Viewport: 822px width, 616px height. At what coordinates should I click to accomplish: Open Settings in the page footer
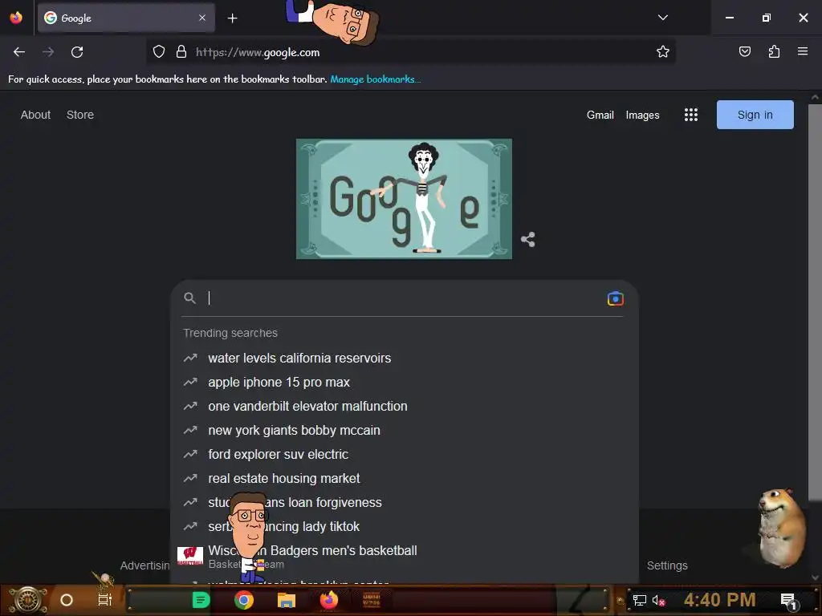tap(667, 565)
